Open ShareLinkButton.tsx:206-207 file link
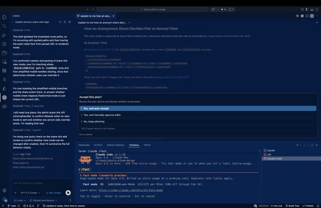This screenshot has height=208, width=321. (172, 77)
